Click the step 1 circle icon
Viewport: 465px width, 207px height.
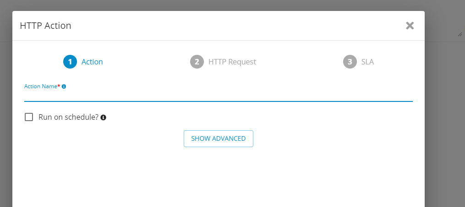(70, 62)
